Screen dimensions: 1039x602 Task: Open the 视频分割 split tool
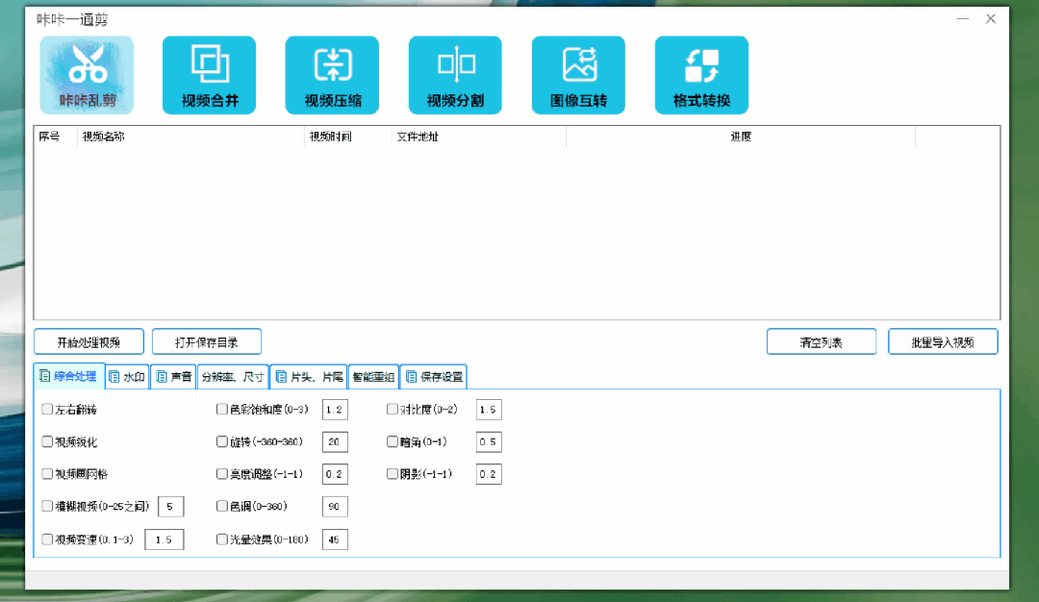pyautogui.click(x=455, y=75)
